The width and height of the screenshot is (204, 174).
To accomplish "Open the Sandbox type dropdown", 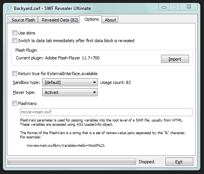I will pos(70,82).
